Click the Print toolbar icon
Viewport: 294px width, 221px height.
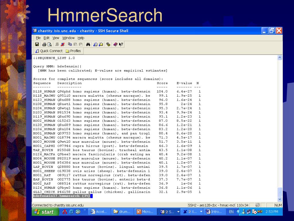(44, 44)
